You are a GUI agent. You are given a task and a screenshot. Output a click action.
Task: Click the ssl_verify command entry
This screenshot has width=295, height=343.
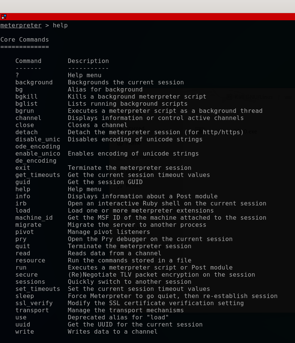click(x=34, y=303)
